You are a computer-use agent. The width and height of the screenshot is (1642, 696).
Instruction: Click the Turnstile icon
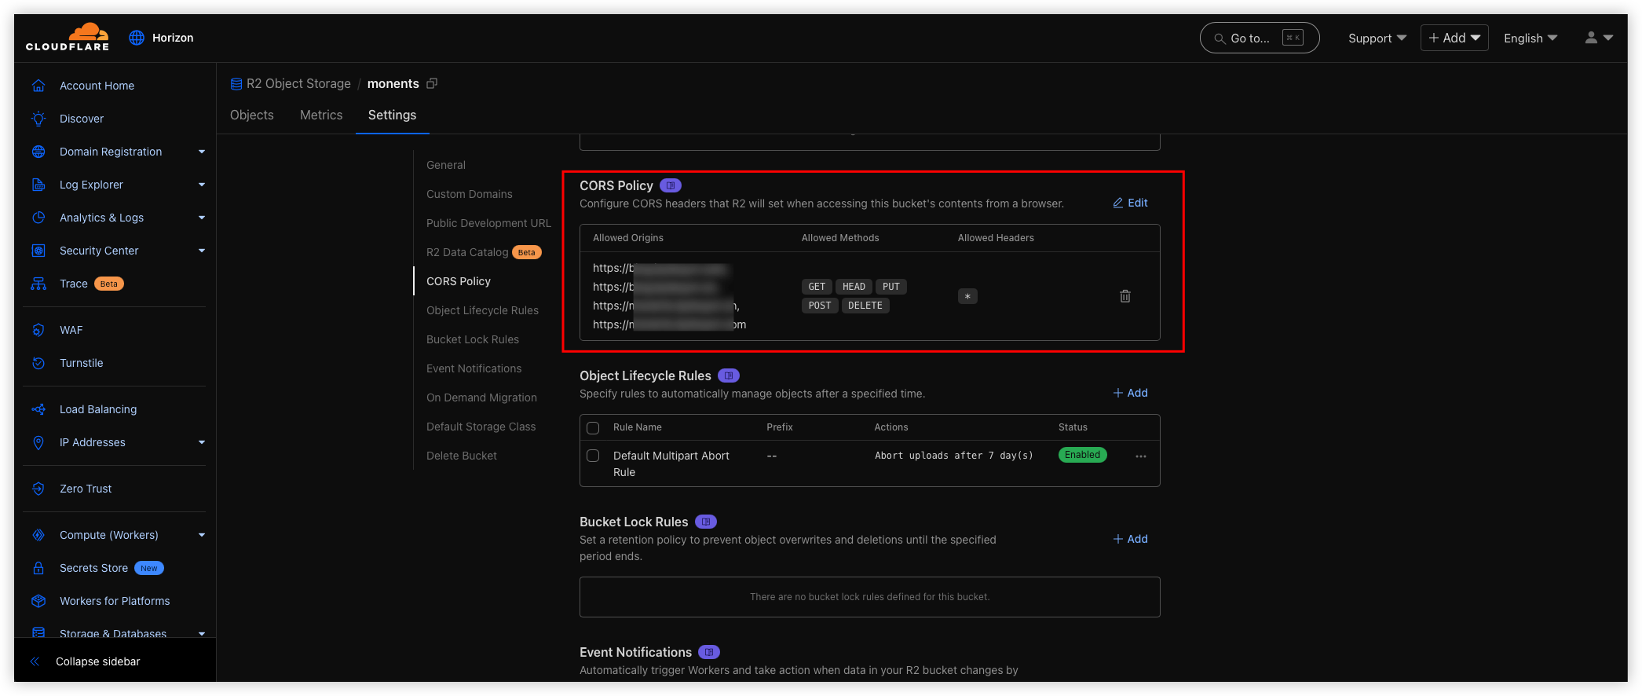tap(38, 363)
